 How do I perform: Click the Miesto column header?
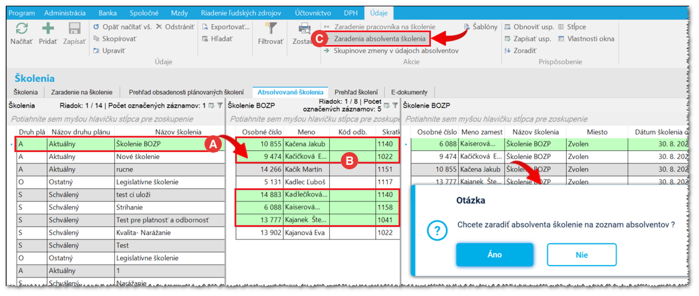(597, 132)
